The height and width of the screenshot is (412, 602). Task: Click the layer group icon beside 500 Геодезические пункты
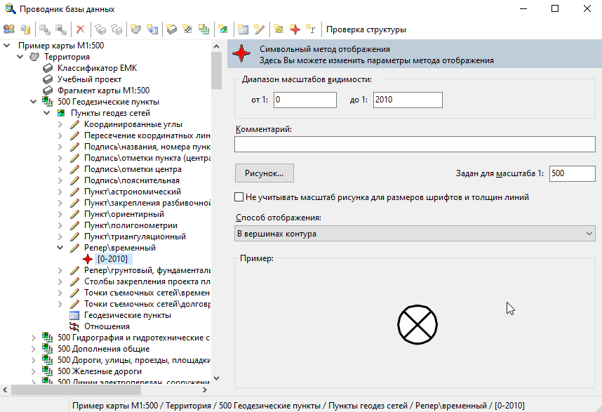click(48, 102)
